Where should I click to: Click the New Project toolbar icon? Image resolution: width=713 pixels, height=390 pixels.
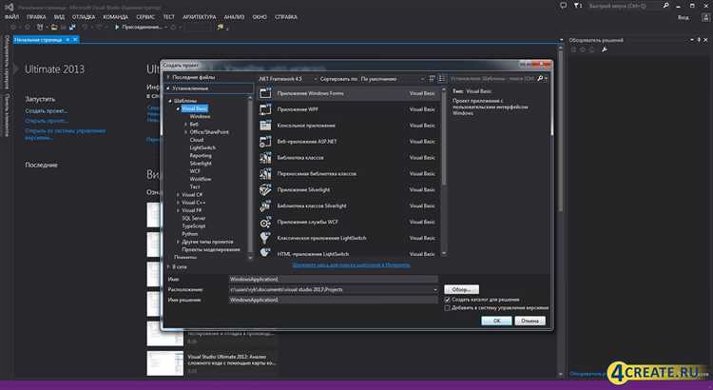pos(40,28)
